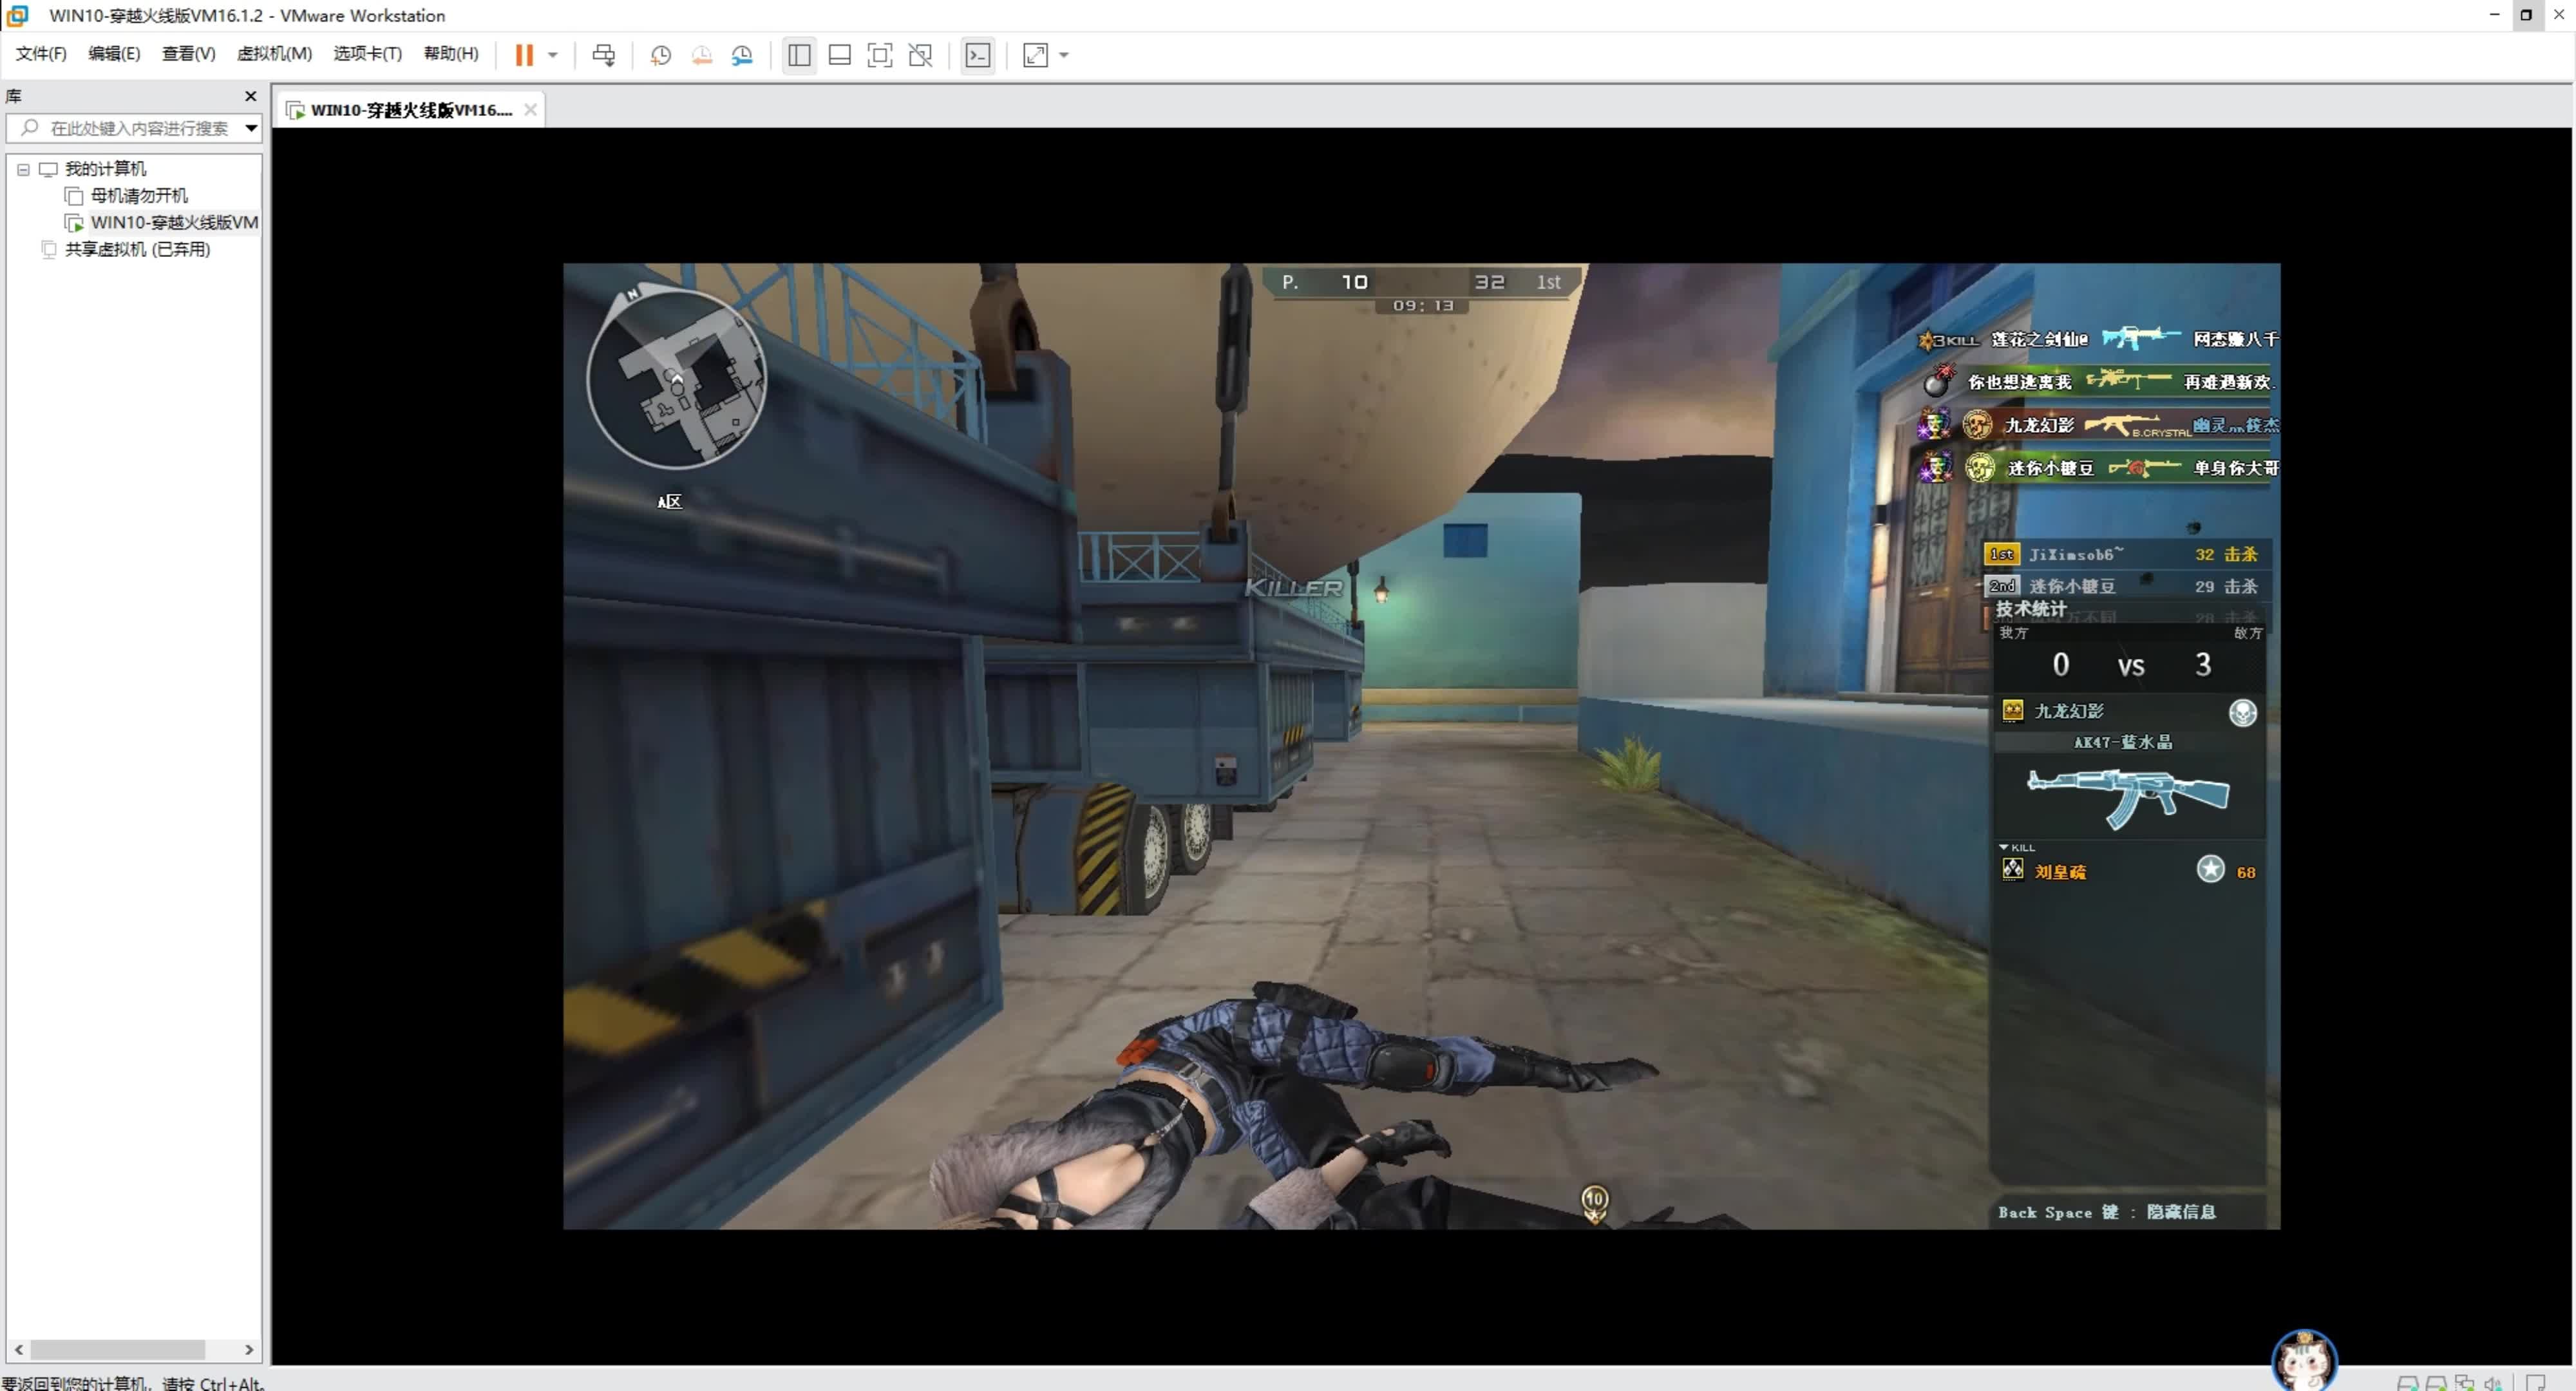Toggle stretch guest display button
This screenshot has height=1391, width=2576.
point(1035,55)
